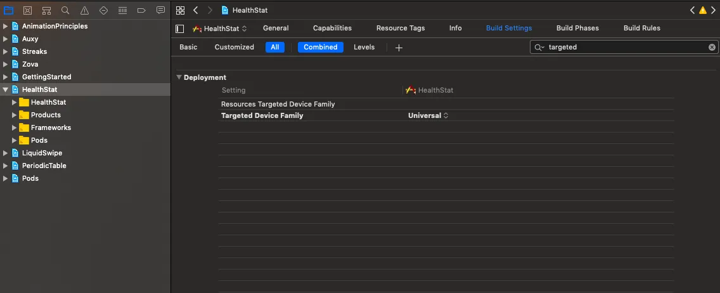
Task: Expand the Pods project at bottom
Action: 6,178
